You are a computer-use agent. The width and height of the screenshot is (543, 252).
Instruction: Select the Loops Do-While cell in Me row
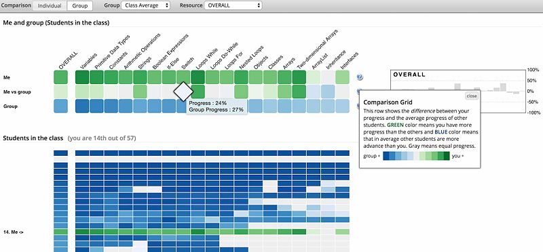point(212,77)
